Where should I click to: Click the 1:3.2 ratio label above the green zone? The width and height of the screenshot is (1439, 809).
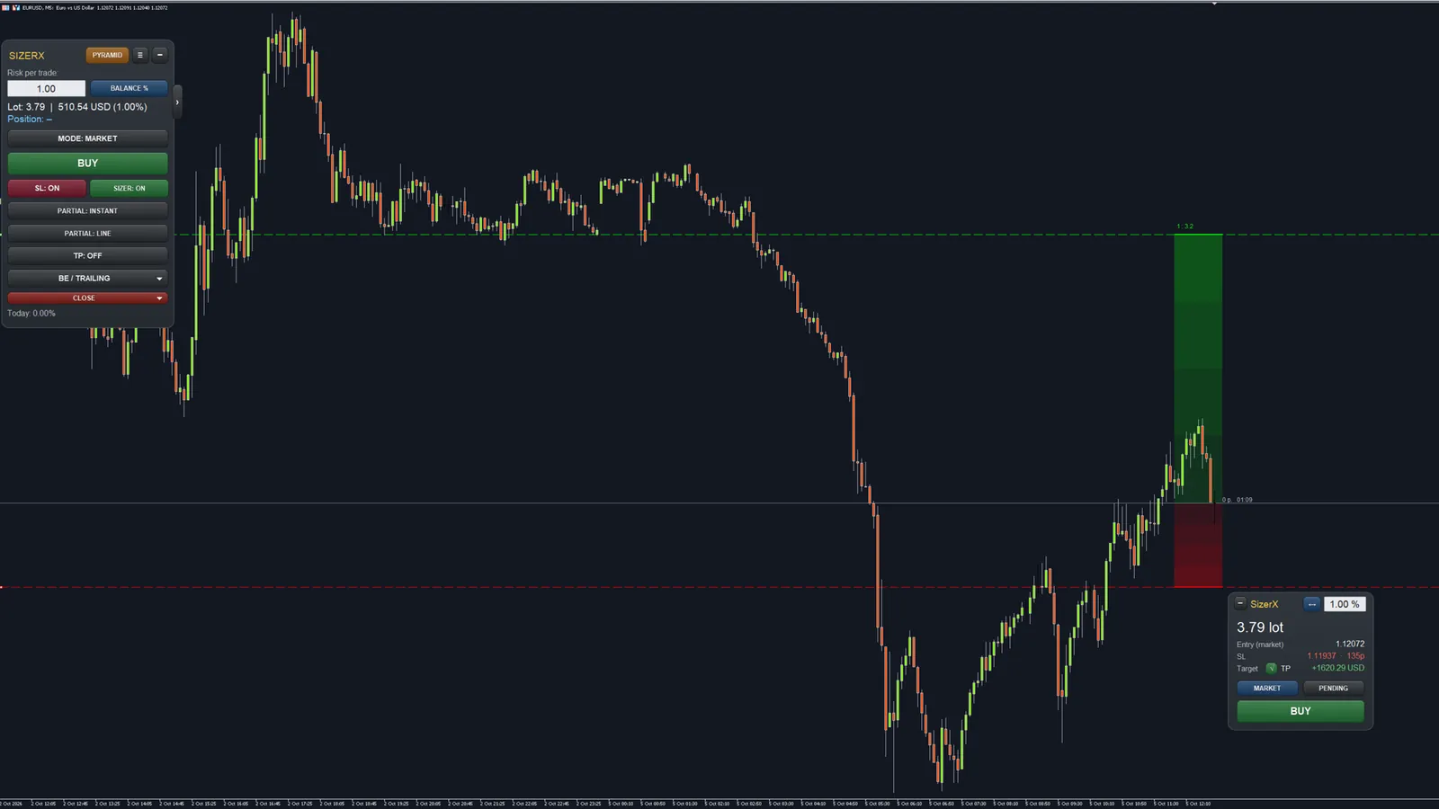point(1185,227)
